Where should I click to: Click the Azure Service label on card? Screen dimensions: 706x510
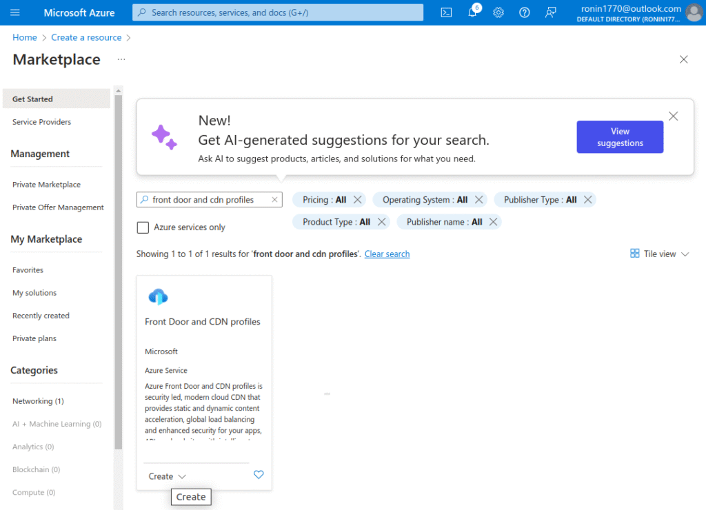coord(165,371)
